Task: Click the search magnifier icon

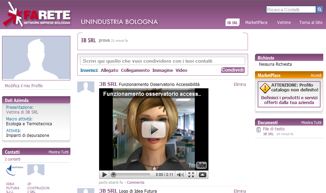Action: coord(320,9)
